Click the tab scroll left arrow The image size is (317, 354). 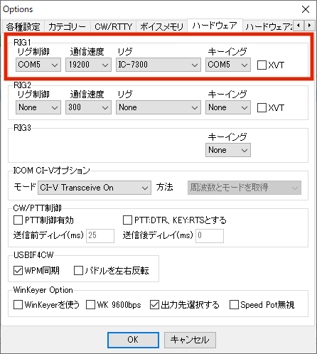299,25
